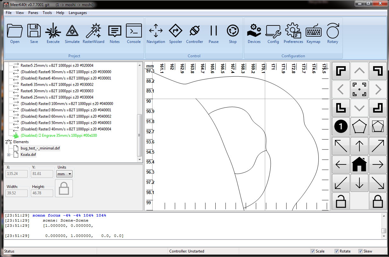Select disabled Engrave 35mm/s green operation
Viewport: 389px width, 257px height.
[59, 135]
